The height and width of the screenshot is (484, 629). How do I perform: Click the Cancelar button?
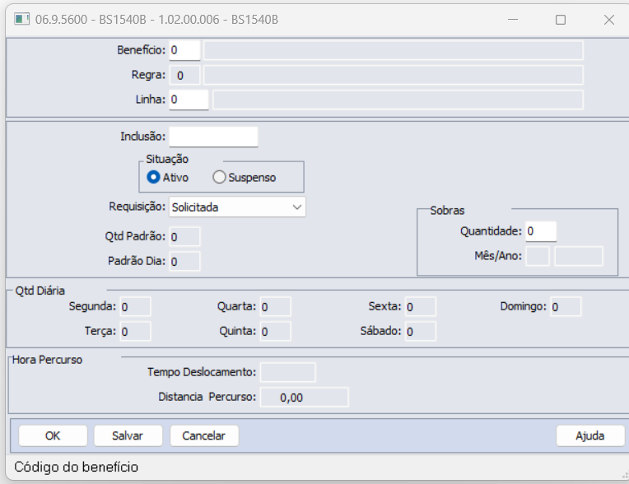click(x=204, y=436)
